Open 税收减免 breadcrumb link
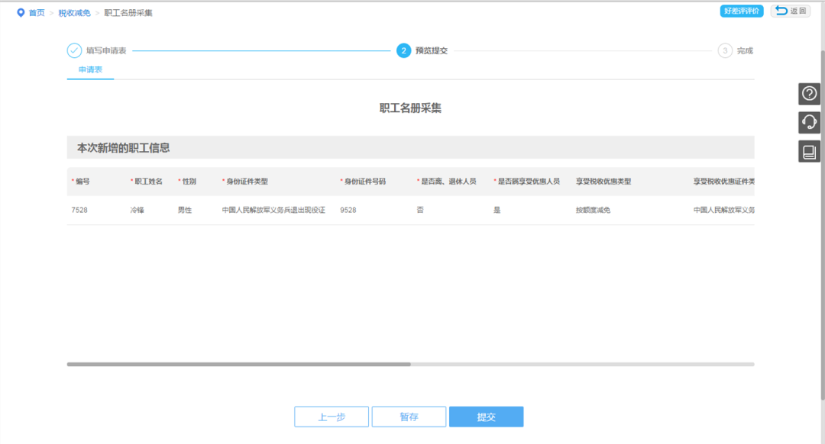The height and width of the screenshot is (444, 825). coord(74,13)
